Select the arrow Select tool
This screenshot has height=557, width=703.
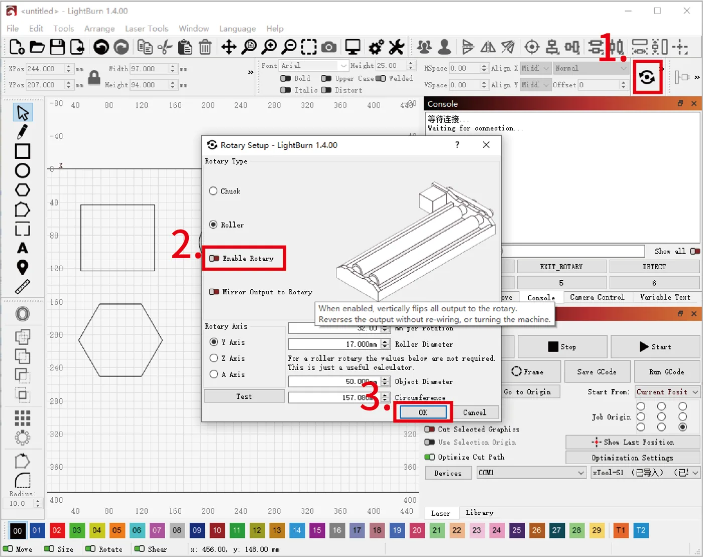click(23, 113)
